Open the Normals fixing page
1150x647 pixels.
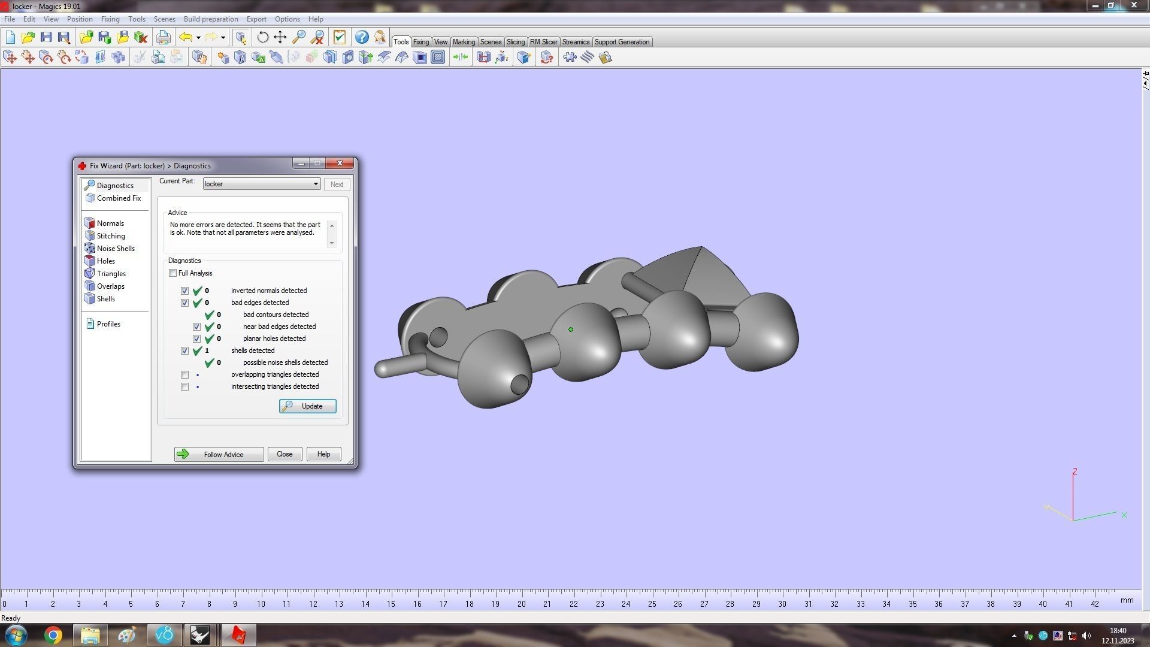click(110, 223)
